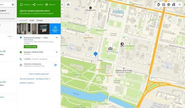Expand the address details chevron

(x=57, y=38)
